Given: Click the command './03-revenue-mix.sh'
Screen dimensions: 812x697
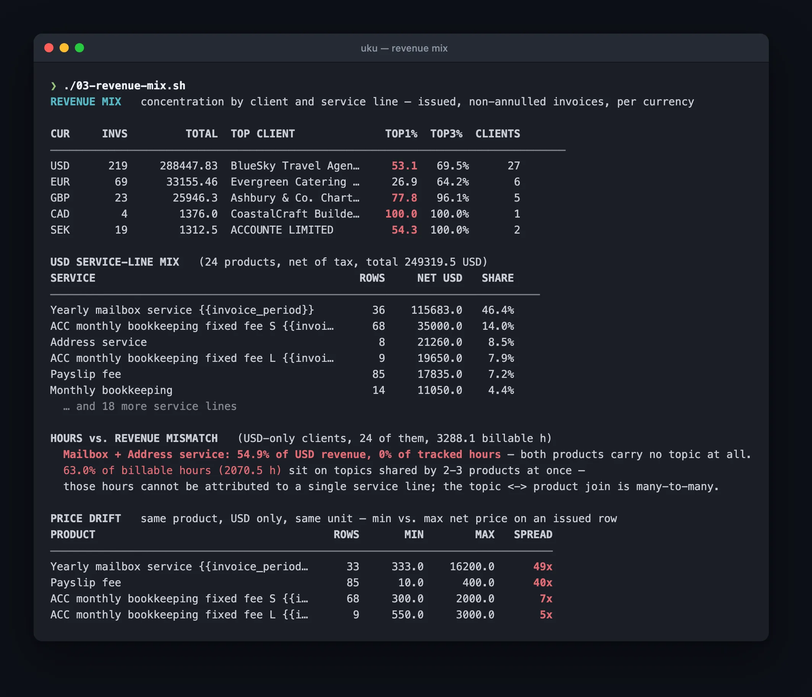Looking at the screenshot, I should 125,86.
